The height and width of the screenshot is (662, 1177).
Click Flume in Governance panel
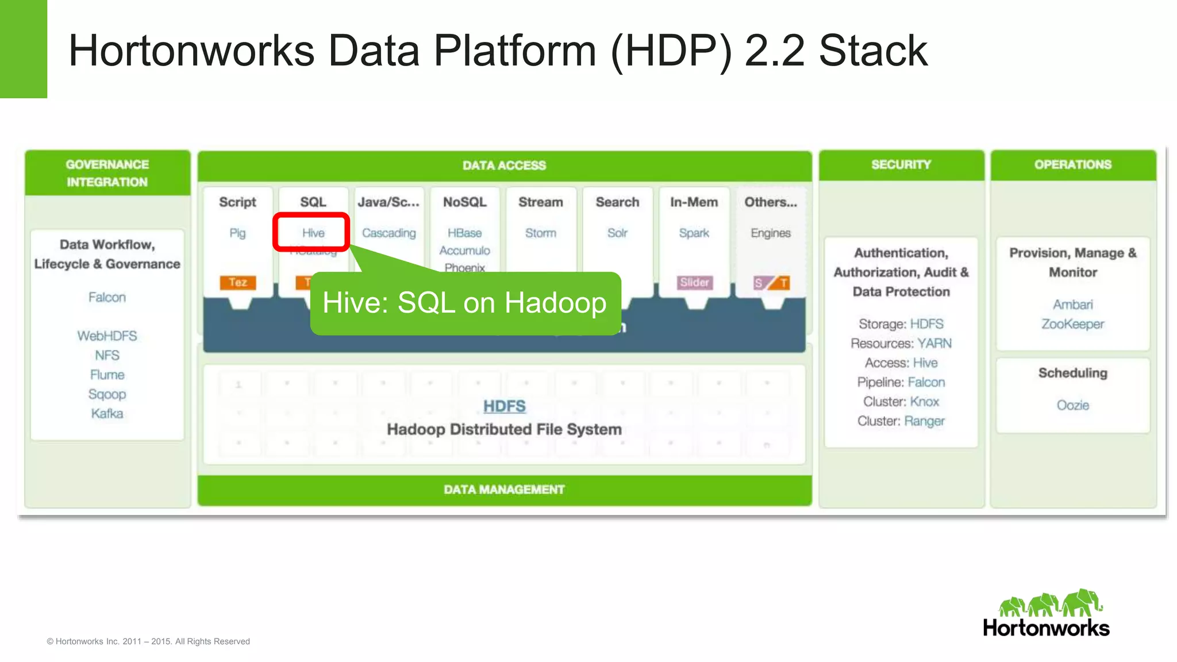tap(107, 375)
